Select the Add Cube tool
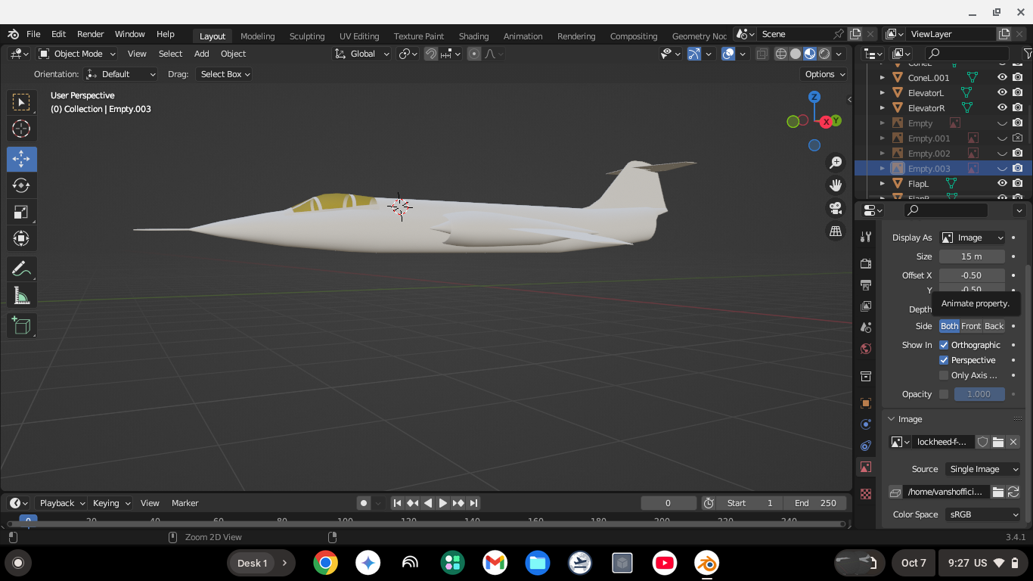This screenshot has width=1033, height=581. point(21,325)
